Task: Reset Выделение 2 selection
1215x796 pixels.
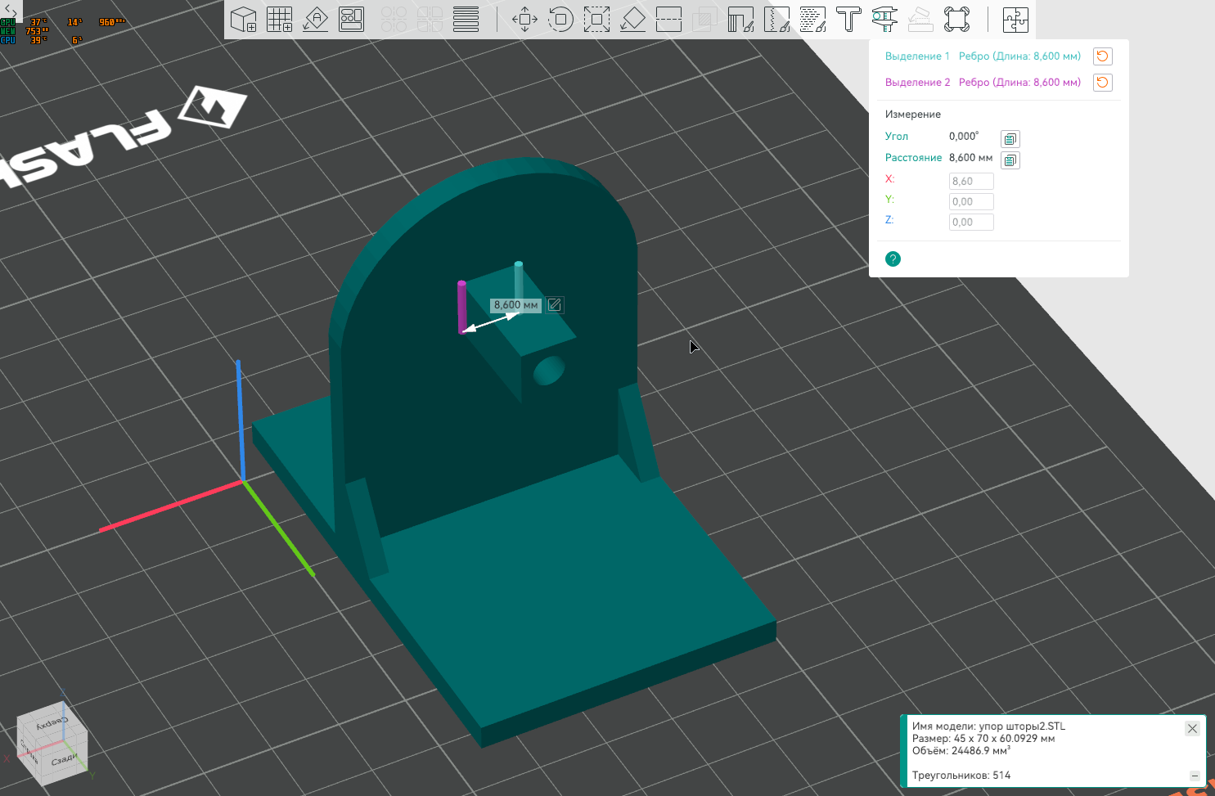Action: [x=1103, y=83]
